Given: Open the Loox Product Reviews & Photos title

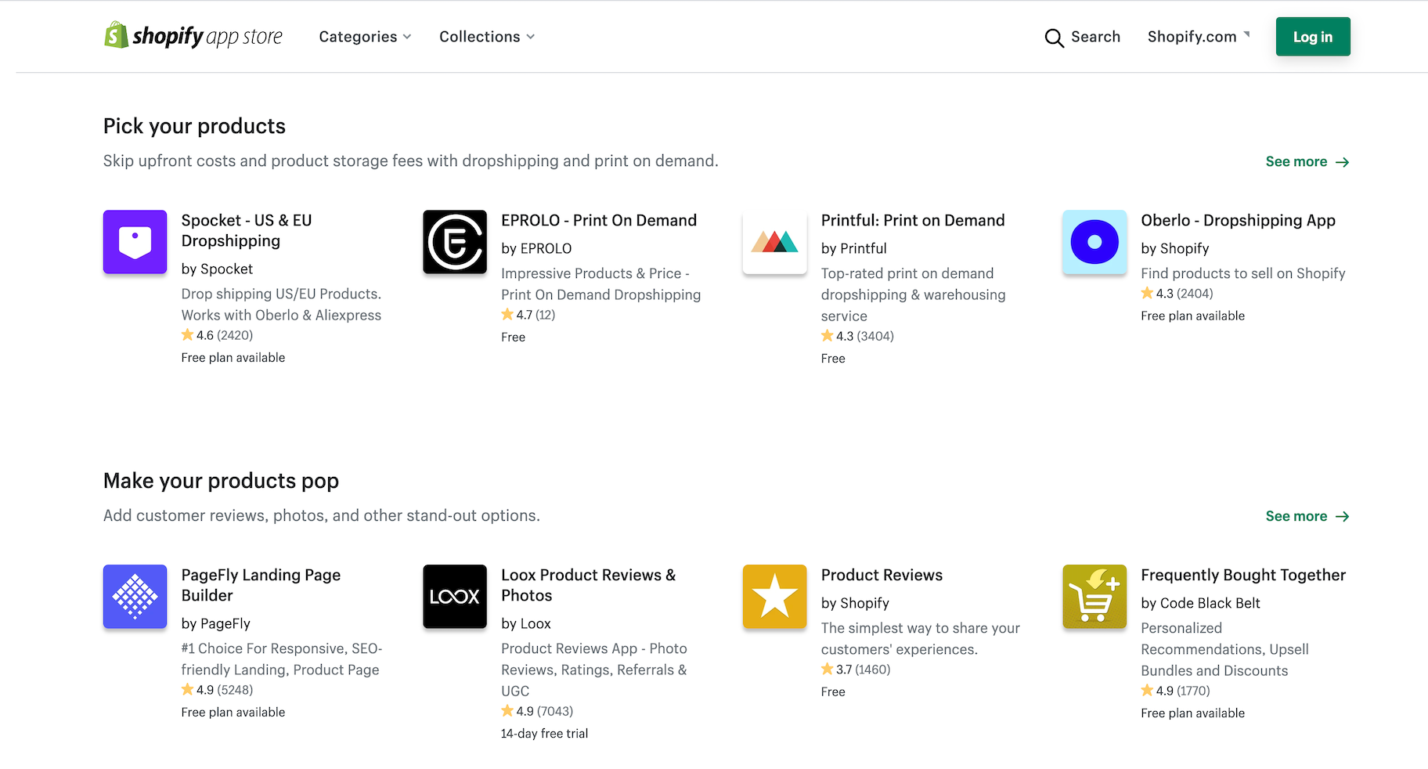Looking at the screenshot, I should 588,585.
